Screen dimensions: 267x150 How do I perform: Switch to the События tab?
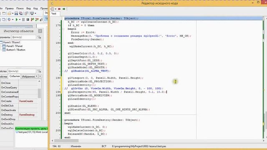(15, 76)
